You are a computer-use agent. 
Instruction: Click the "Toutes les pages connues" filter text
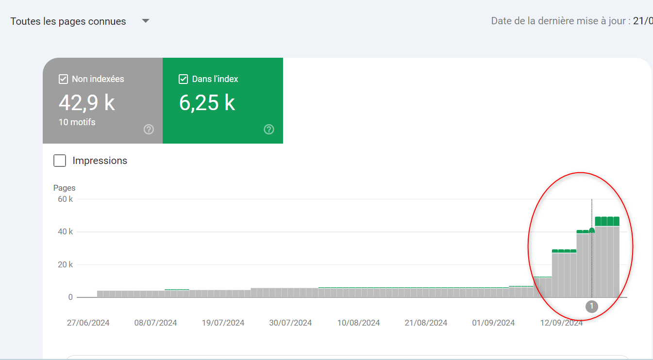click(68, 21)
